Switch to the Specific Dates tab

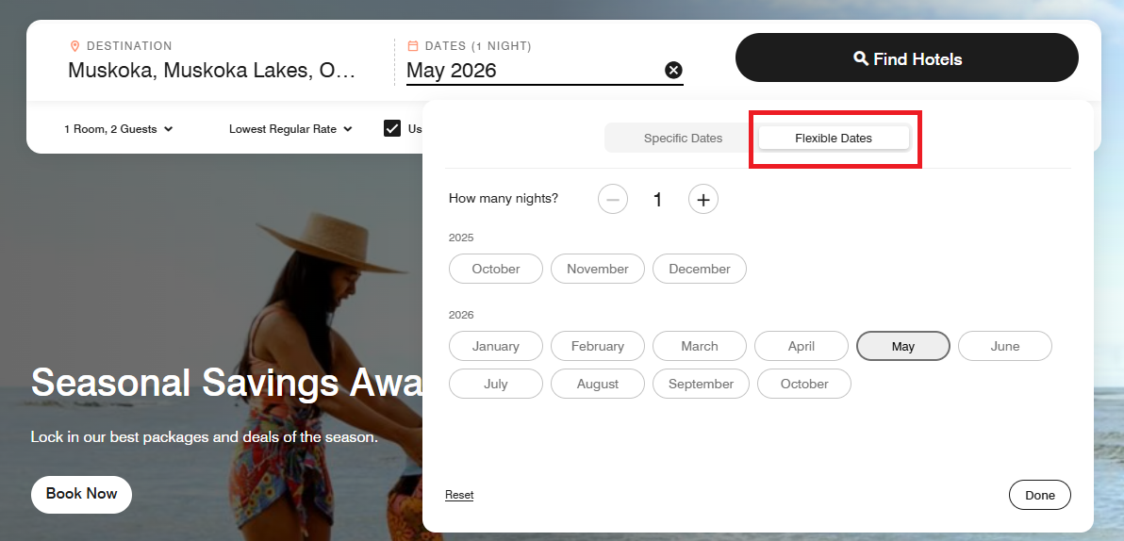pos(683,139)
